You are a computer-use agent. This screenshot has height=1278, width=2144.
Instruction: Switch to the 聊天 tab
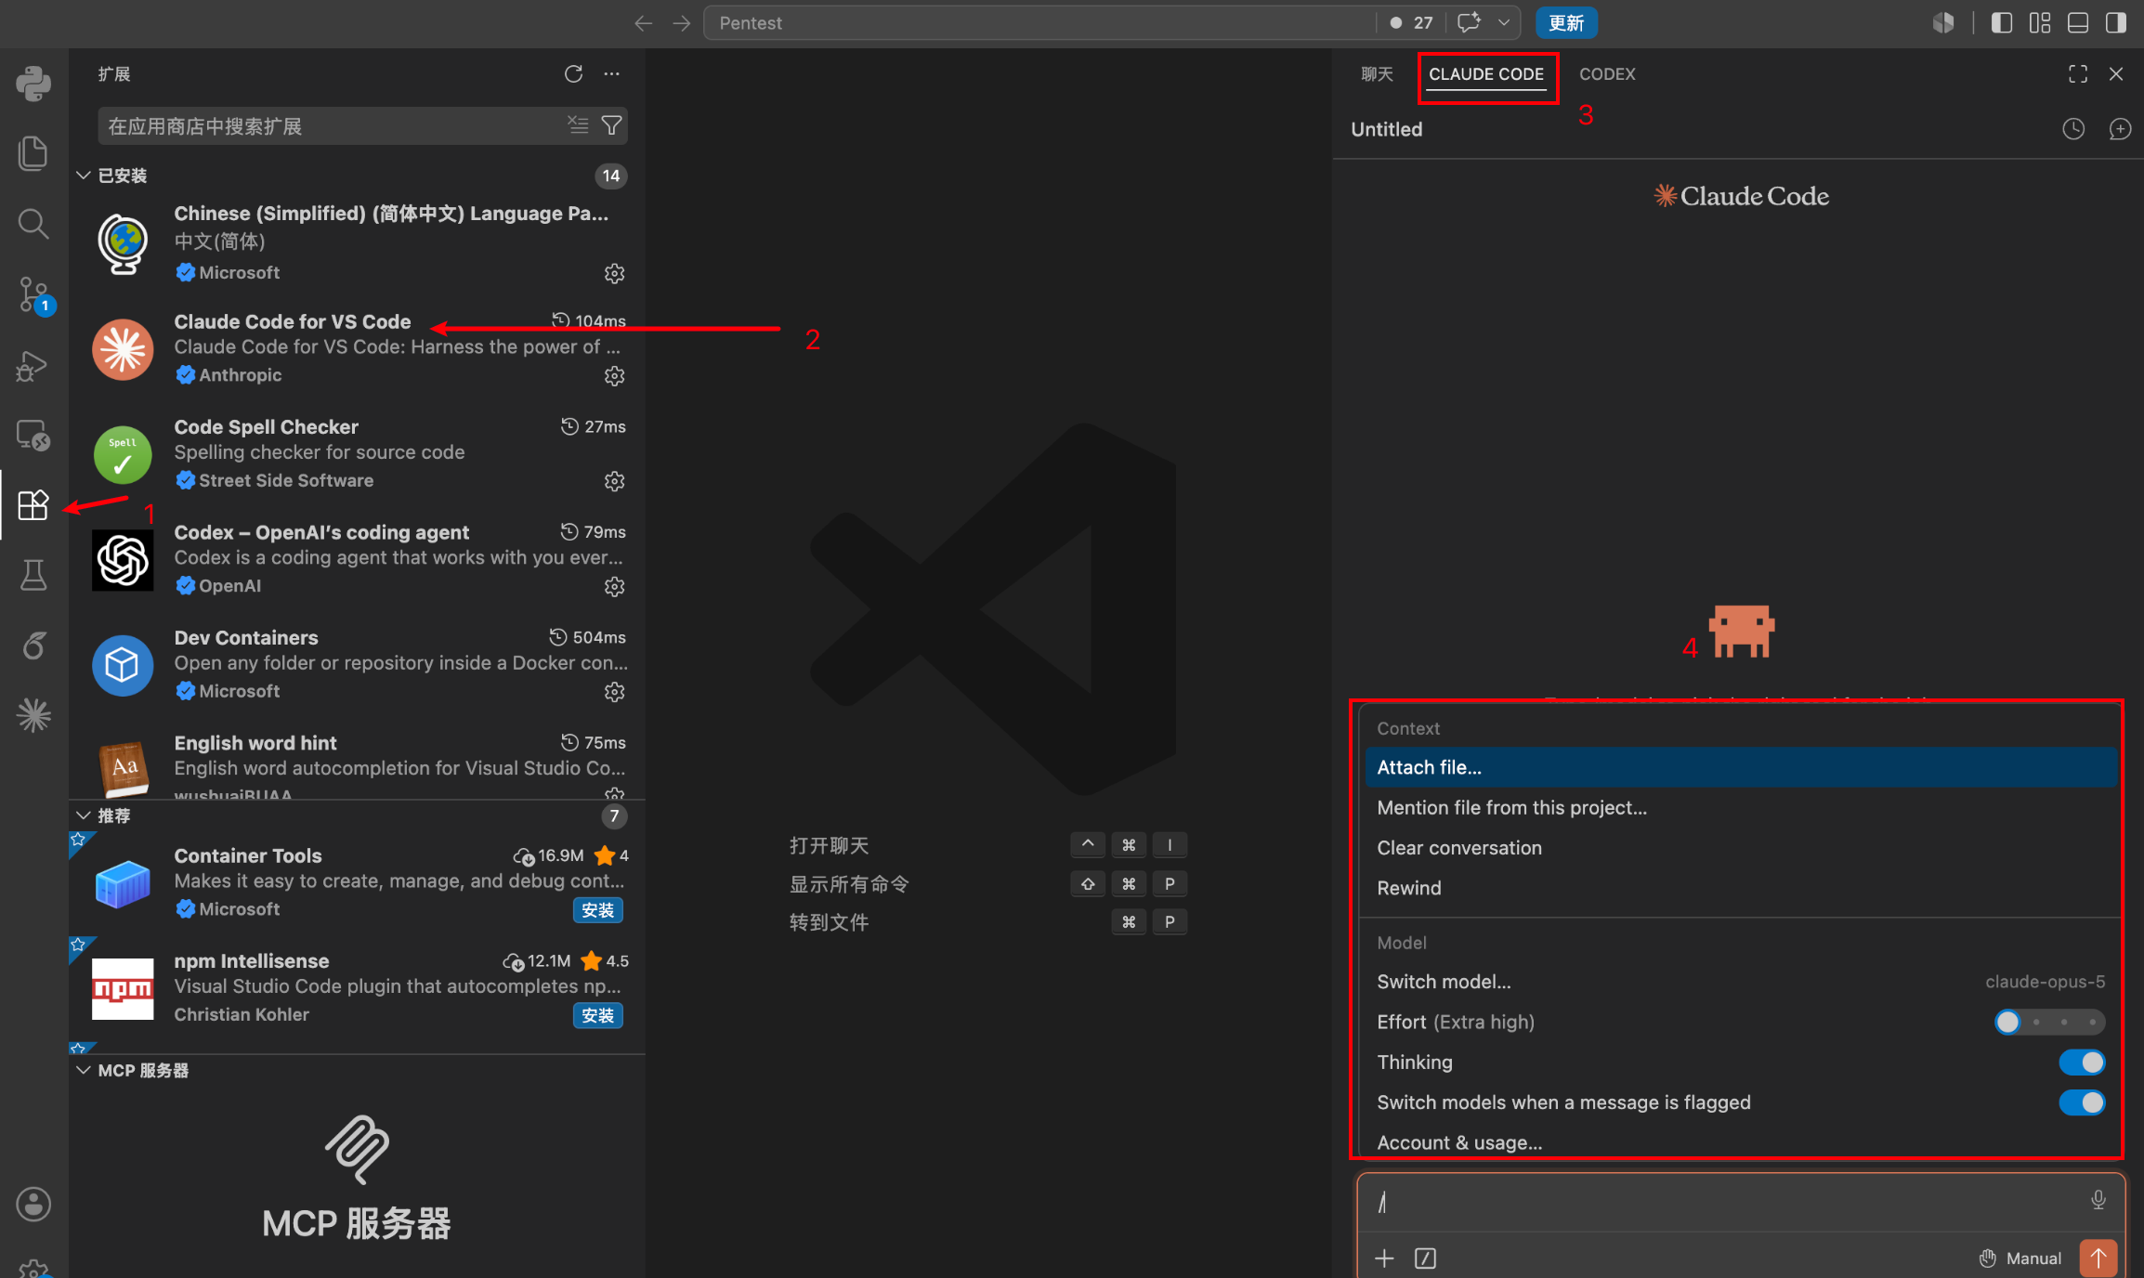[x=1377, y=73]
